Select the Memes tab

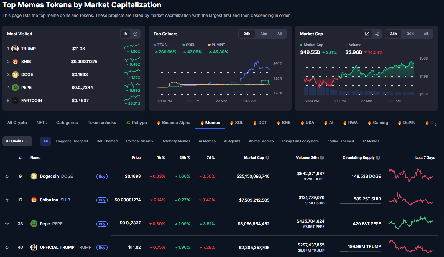pos(210,123)
